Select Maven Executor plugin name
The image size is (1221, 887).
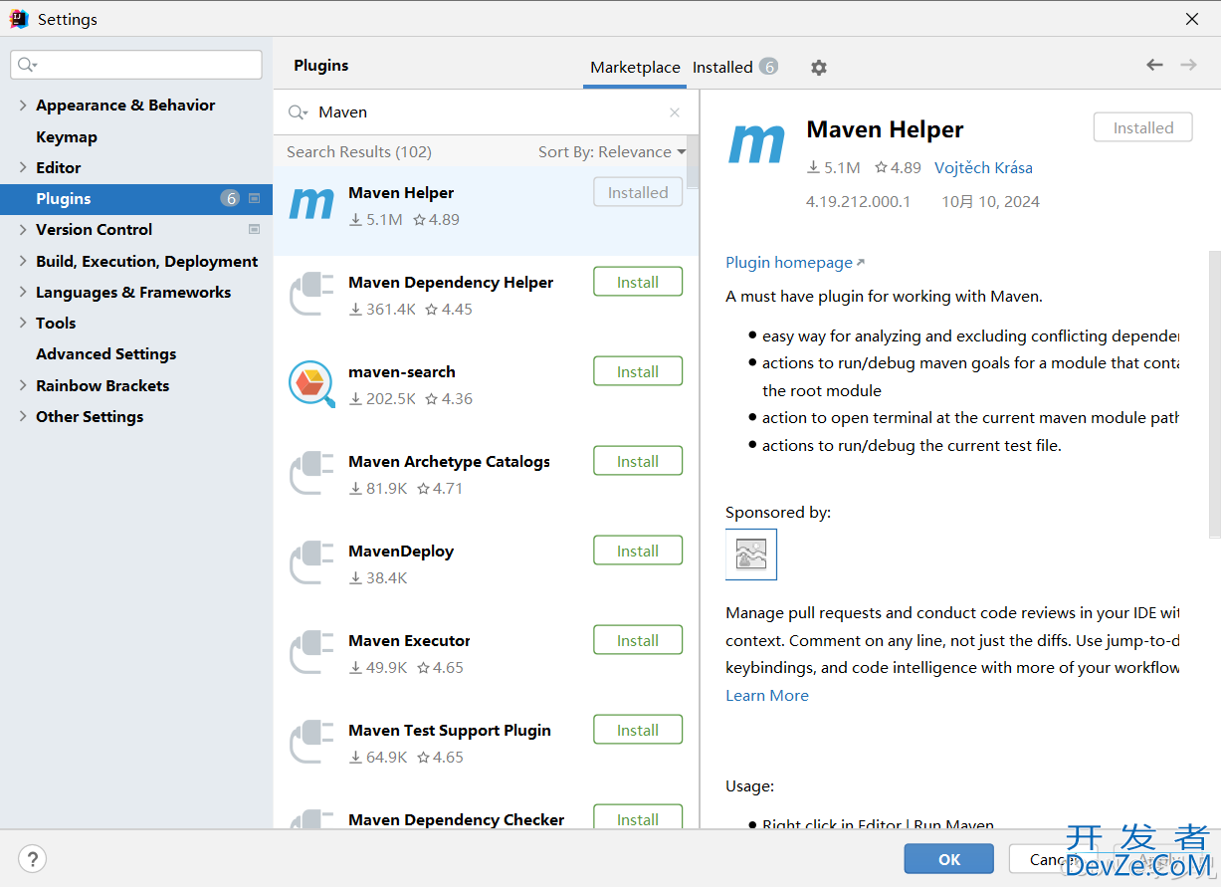click(x=409, y=641)
